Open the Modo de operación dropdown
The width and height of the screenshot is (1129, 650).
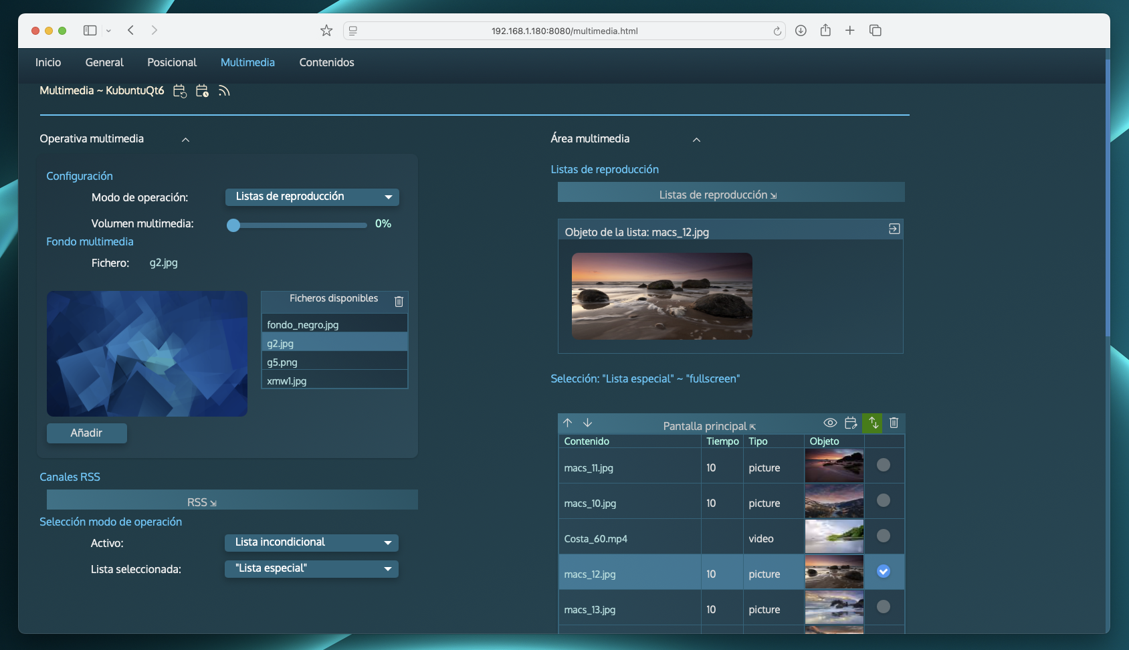(312, 197)
